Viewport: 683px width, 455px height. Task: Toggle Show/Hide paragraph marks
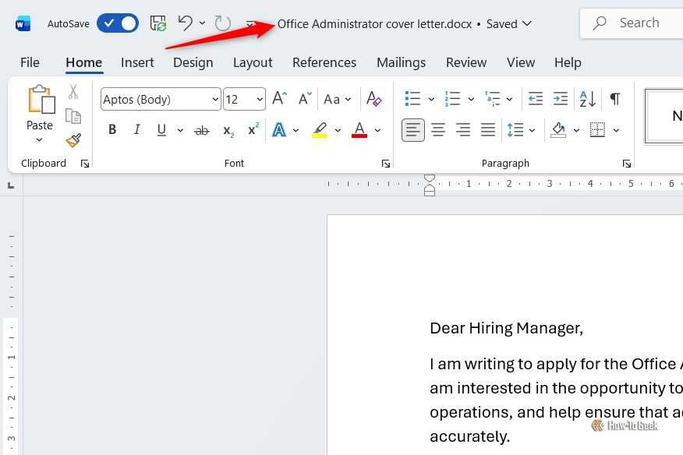[x=615, y=98]
